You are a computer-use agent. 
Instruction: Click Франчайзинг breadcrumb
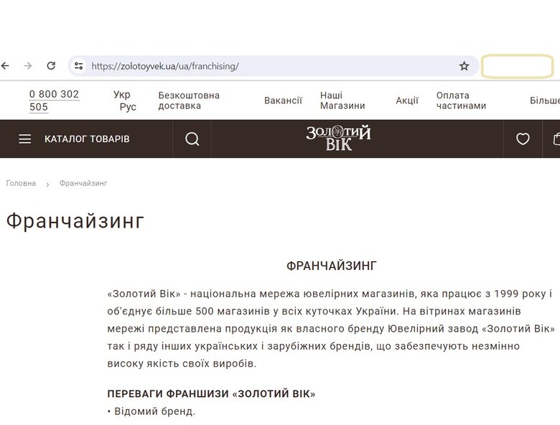(83, 183)
